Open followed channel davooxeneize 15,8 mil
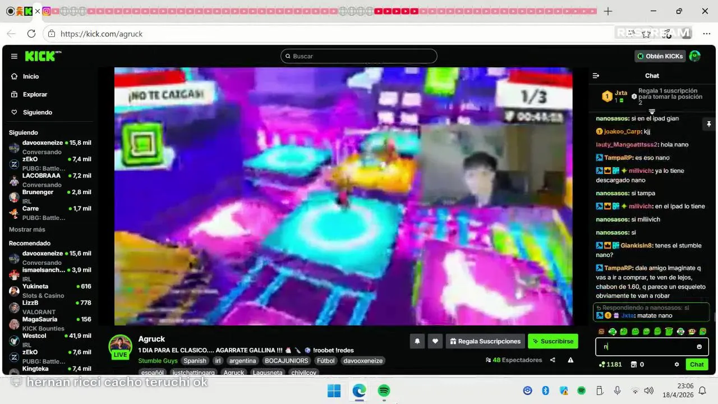718x404 pixels. [50, 147]
